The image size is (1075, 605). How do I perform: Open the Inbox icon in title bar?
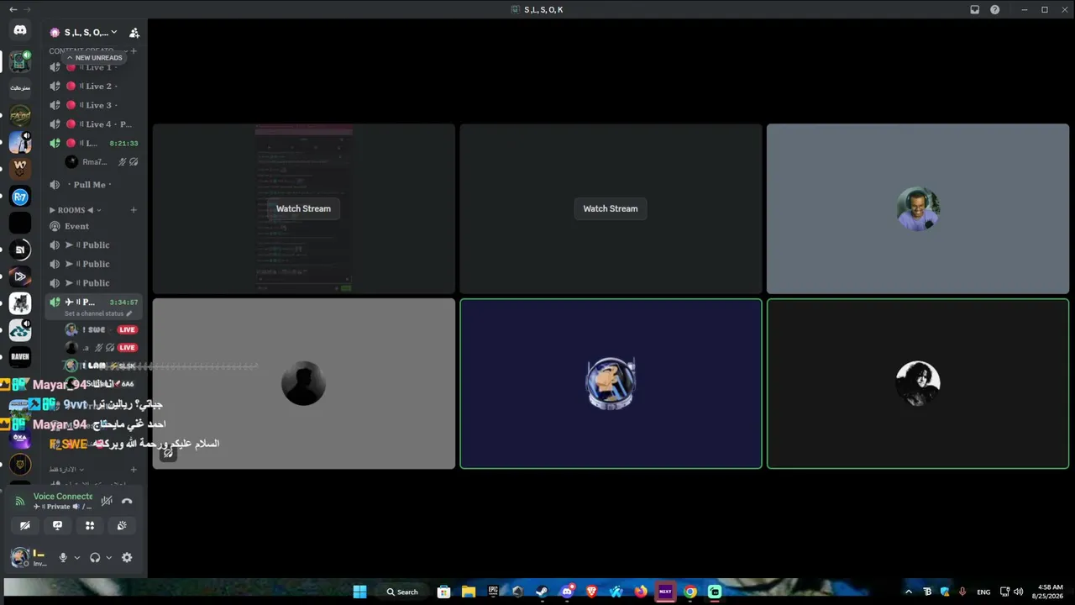coord(974,9)
